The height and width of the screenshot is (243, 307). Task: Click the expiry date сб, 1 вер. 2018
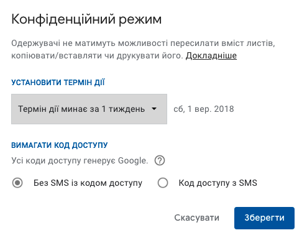pos(204,109)
